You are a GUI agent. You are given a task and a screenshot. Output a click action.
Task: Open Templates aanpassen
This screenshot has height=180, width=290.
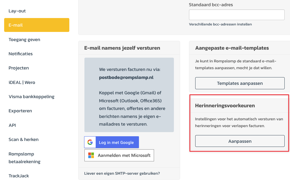240,83
